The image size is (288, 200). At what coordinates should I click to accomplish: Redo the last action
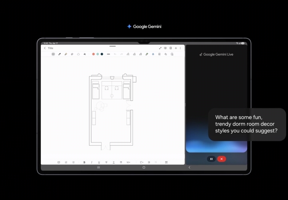click(122, 54)
